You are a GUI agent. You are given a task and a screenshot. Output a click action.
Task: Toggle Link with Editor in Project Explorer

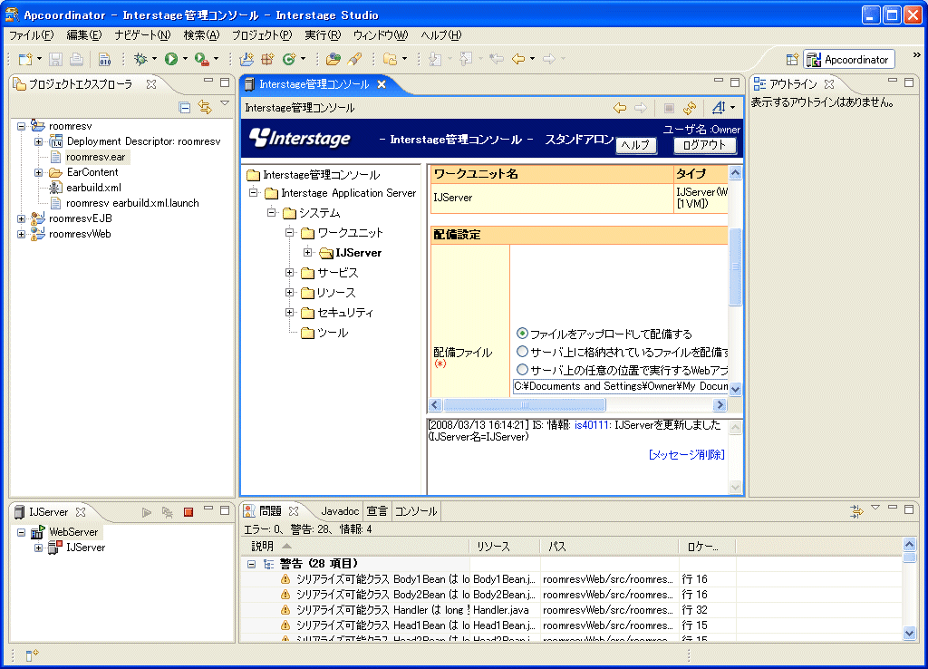click(x=205, y=107)
